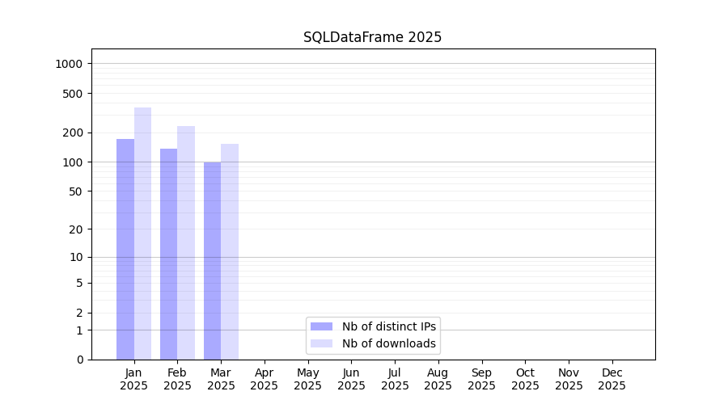This screenshot has height=404, width=728.
Task: Select the "Nb of distinct IPs" legend label
Action: coord(388,326)
